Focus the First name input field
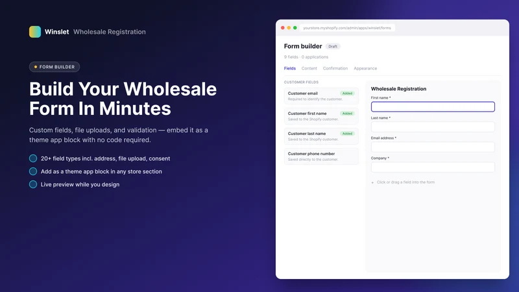The width and height of the screenshot is (519, 292). pos(433,106)
